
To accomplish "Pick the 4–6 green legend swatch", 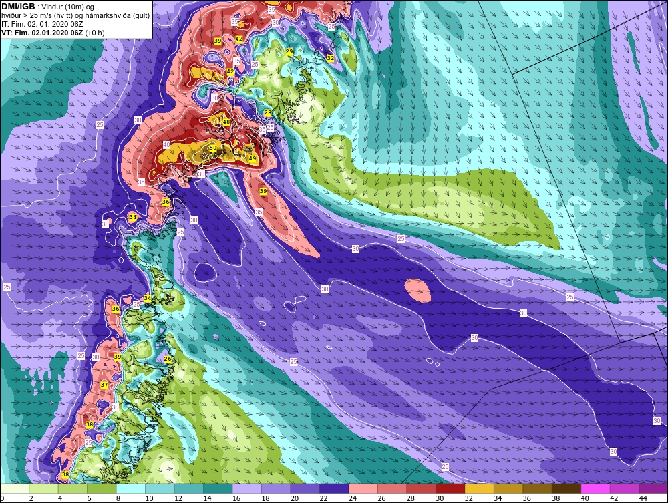I will [x=72, y=488].
